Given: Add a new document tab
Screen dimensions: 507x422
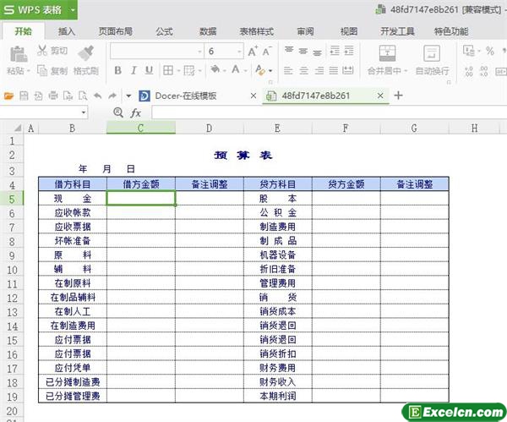Looking at the screenshot, I should click(x=398, y=96).
